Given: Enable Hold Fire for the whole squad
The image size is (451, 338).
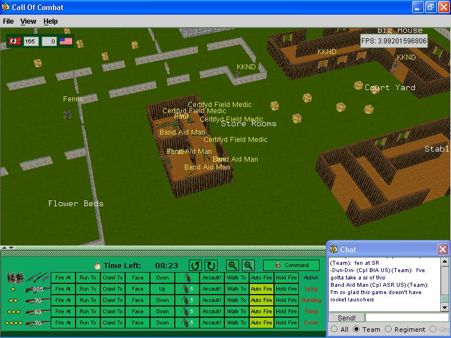Looking at the screenshot, I should 286,278.
